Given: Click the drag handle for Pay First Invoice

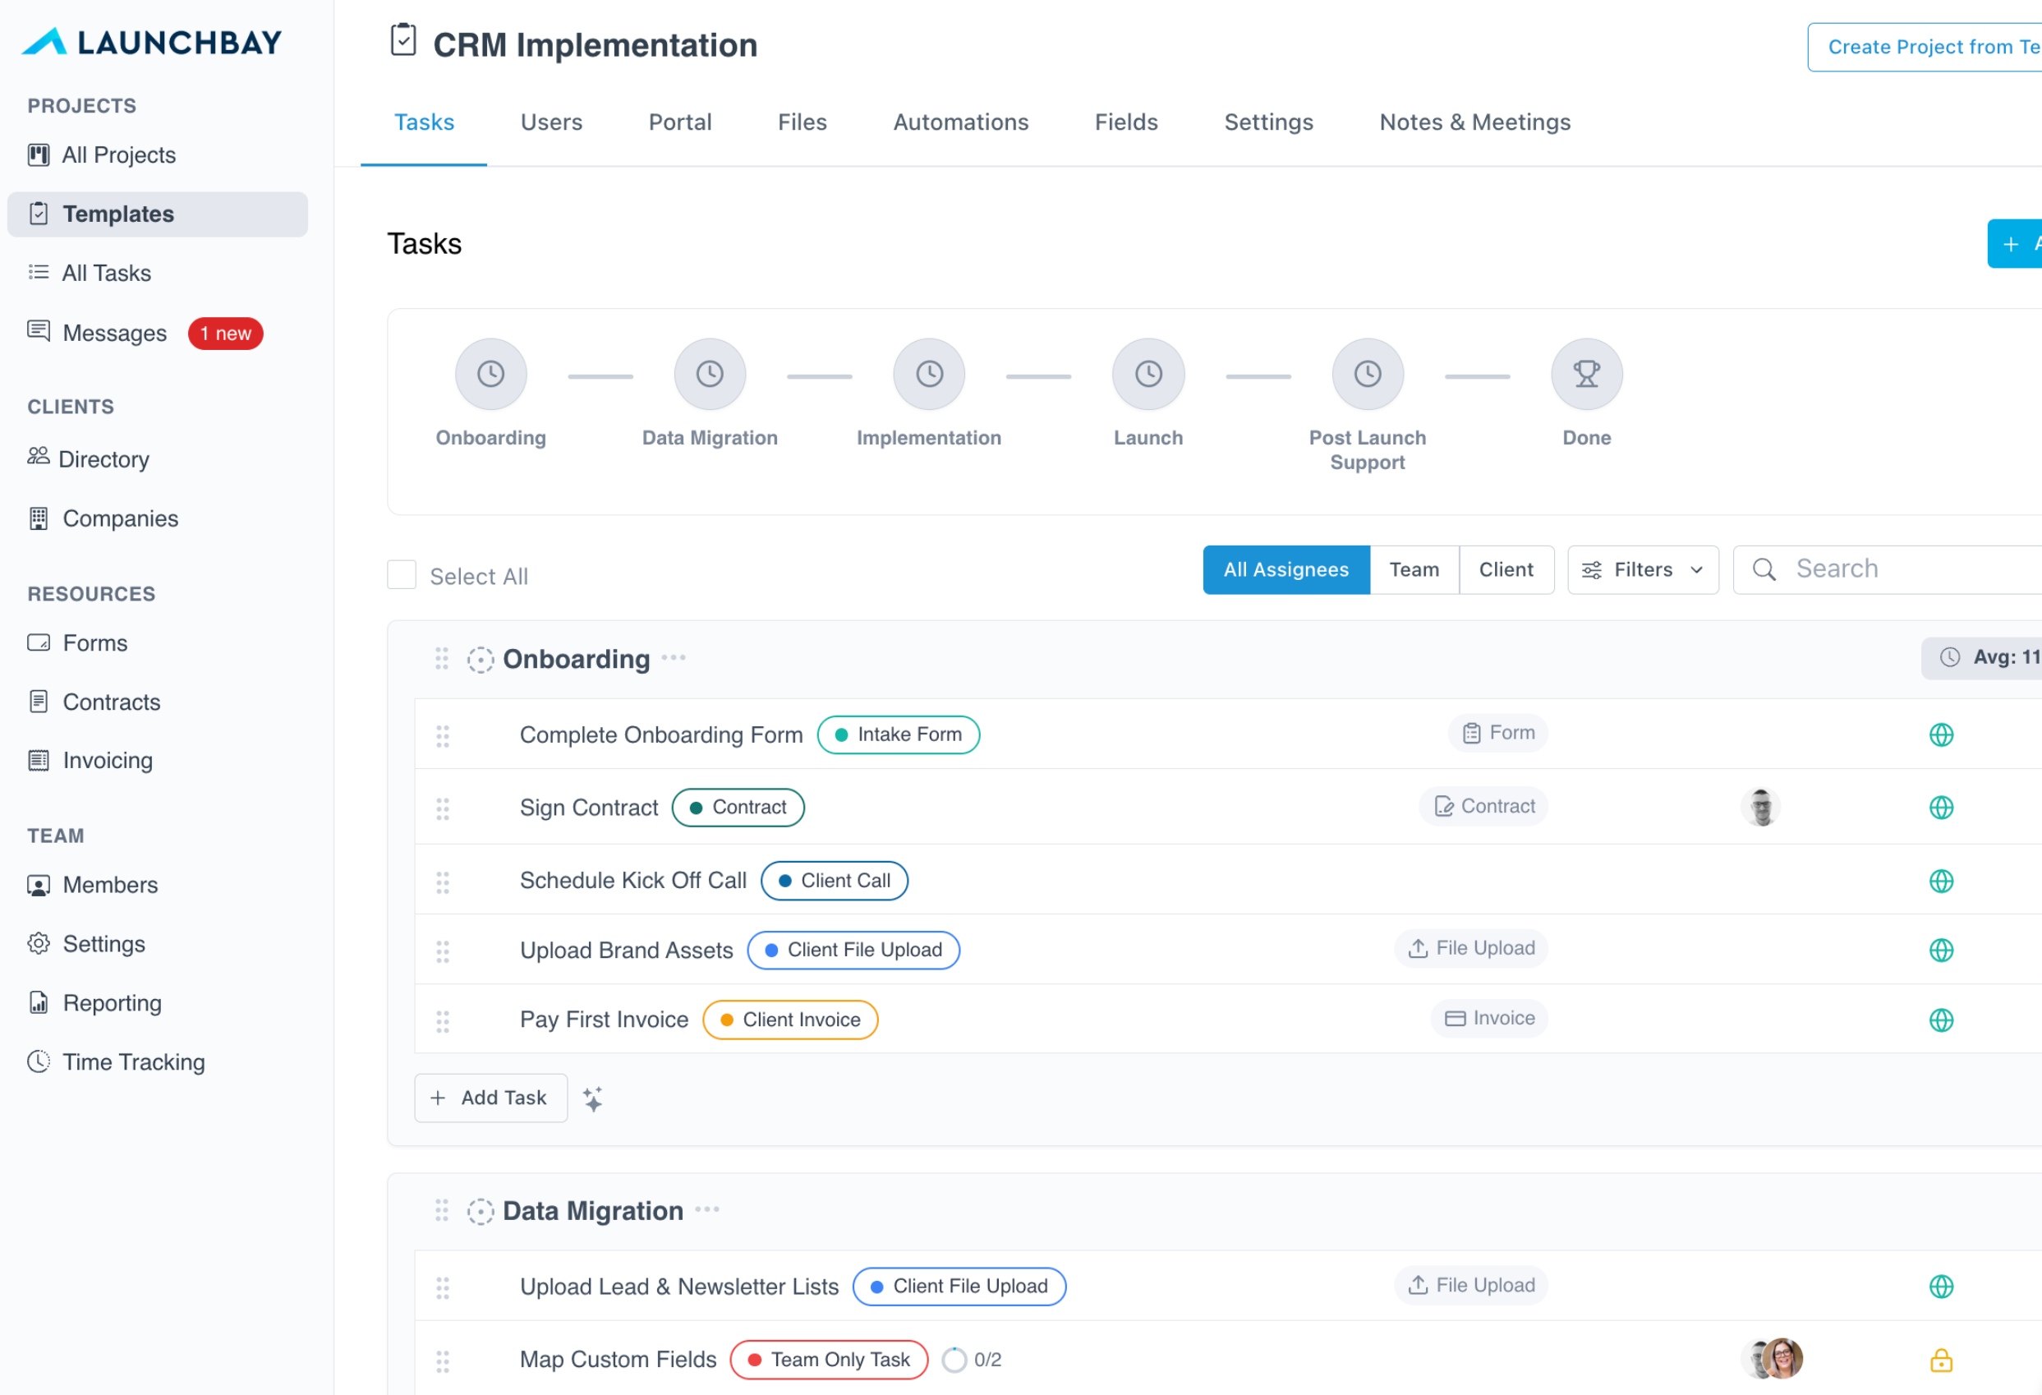Looking at the screenshot, I should [x=443, y=1020].
